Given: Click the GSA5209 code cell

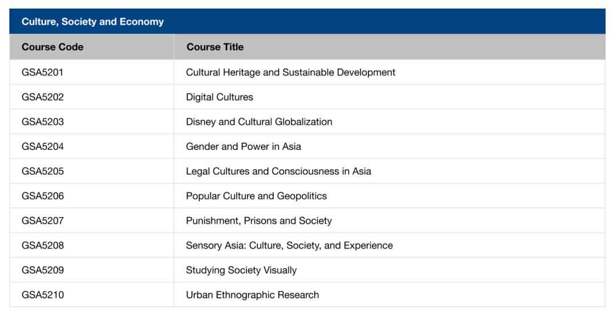Looking at the screenshot, I should (43, 270).
